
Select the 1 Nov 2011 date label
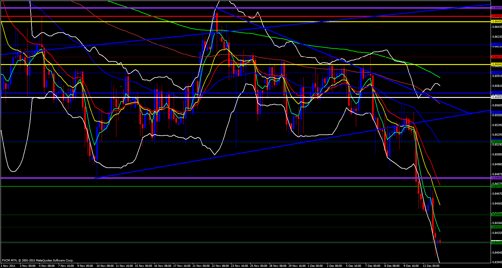[x=8, y=266]
